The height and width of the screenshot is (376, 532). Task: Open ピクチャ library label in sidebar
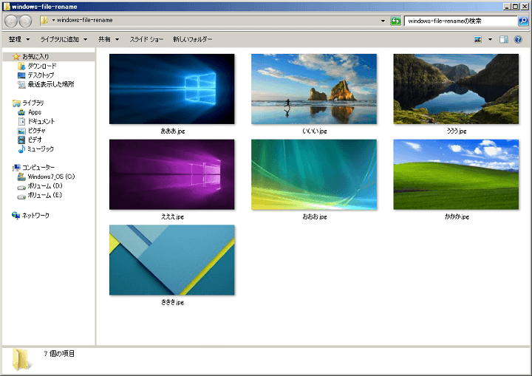coord(37,131)
